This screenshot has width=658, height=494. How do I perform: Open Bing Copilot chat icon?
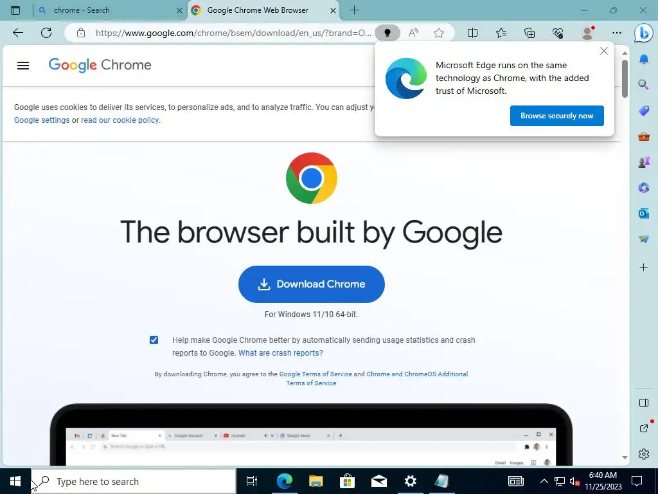643,33
